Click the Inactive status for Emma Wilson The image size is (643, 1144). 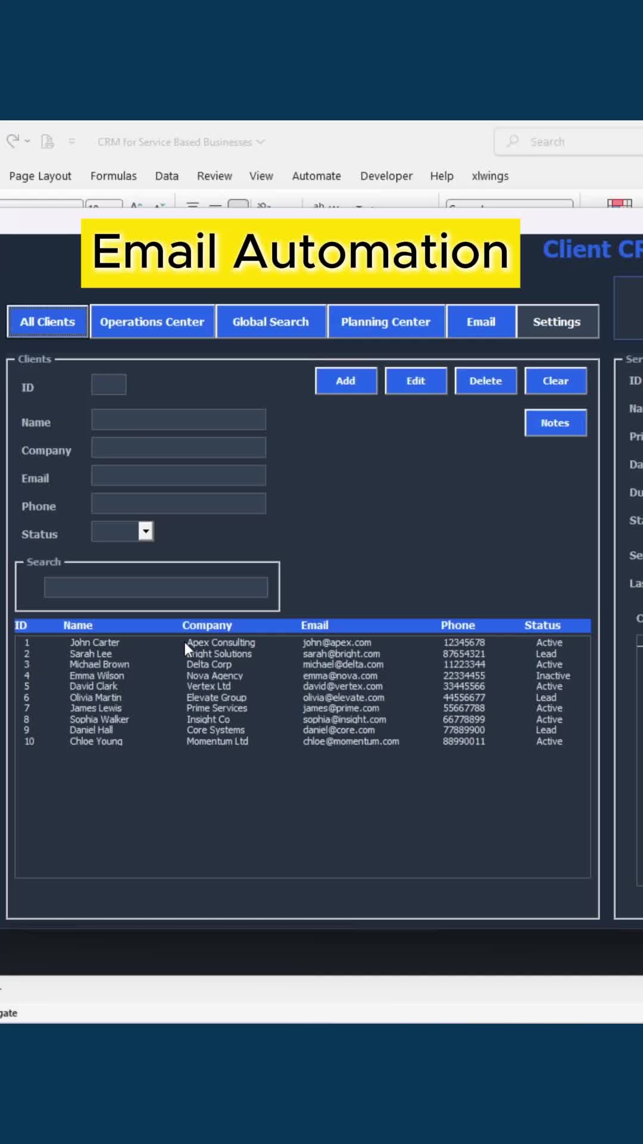[553, 676]
